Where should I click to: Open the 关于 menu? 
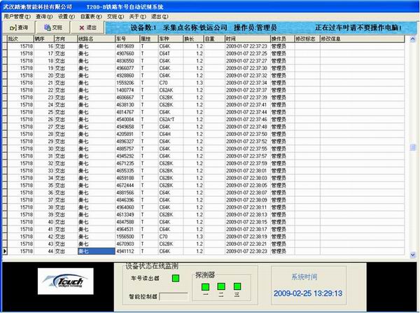(x=136, y=15)
